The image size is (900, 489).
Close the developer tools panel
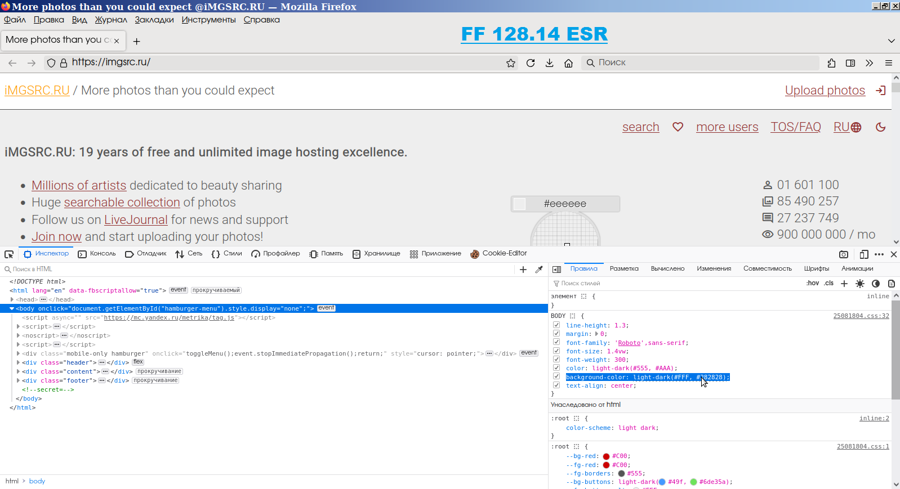coord(893,254)
